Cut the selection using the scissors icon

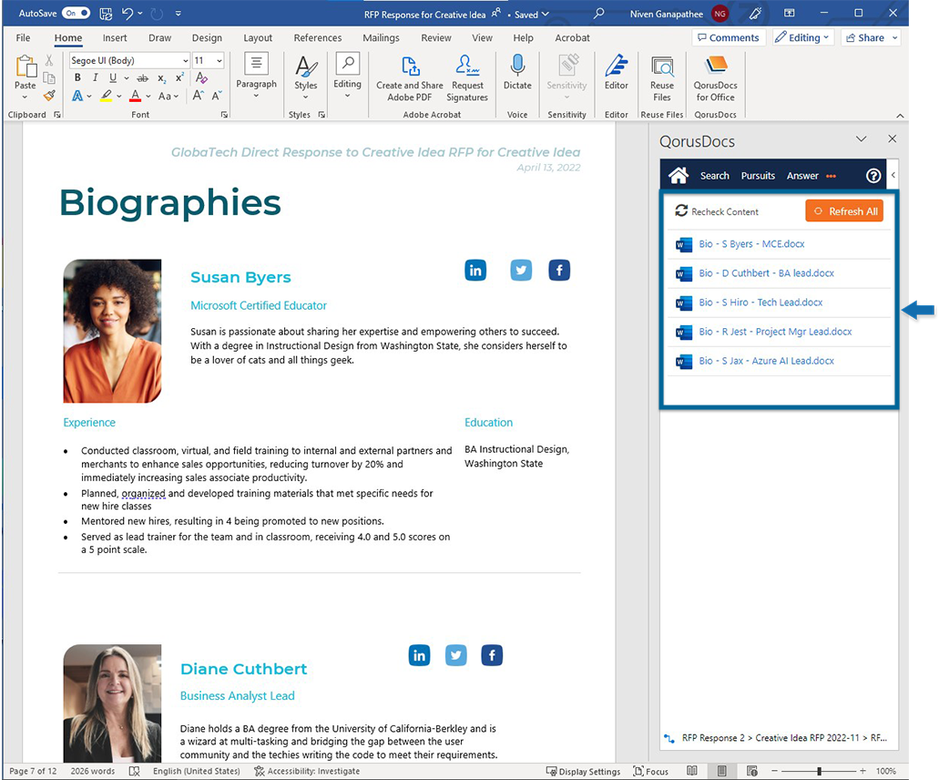click(49, 60)
